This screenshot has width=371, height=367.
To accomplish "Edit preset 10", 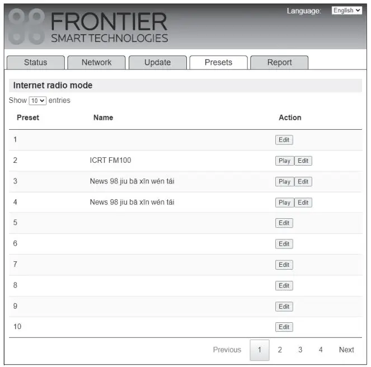I will 284,327.
